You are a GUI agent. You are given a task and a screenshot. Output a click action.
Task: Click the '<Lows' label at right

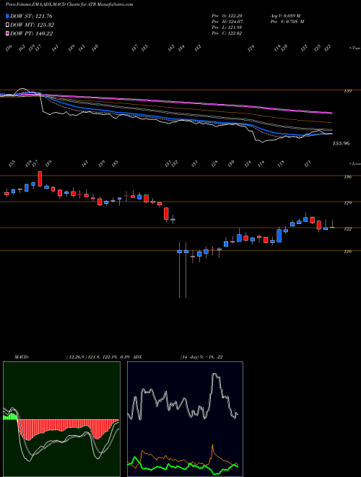[x=355, y=163]
